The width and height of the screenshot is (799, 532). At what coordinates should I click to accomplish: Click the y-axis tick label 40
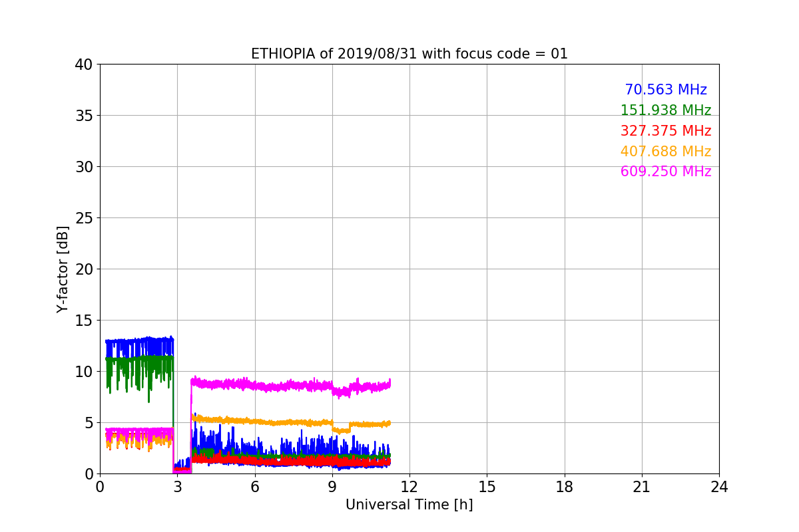(x=83, y=65)
